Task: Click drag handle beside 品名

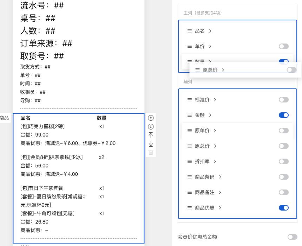Action: click(190, 31)
